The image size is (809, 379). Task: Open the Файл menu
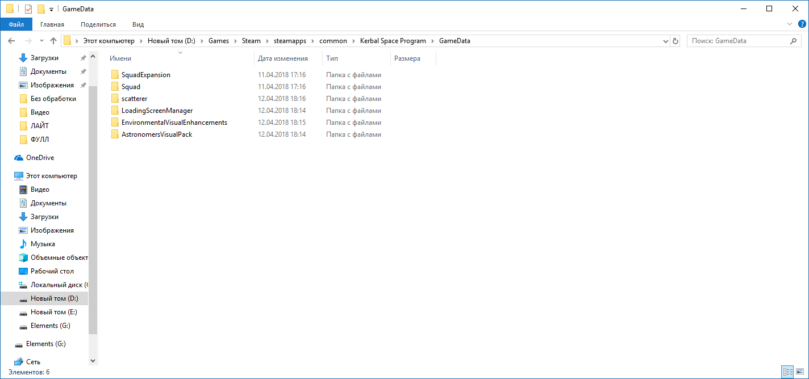pos(16,24)
